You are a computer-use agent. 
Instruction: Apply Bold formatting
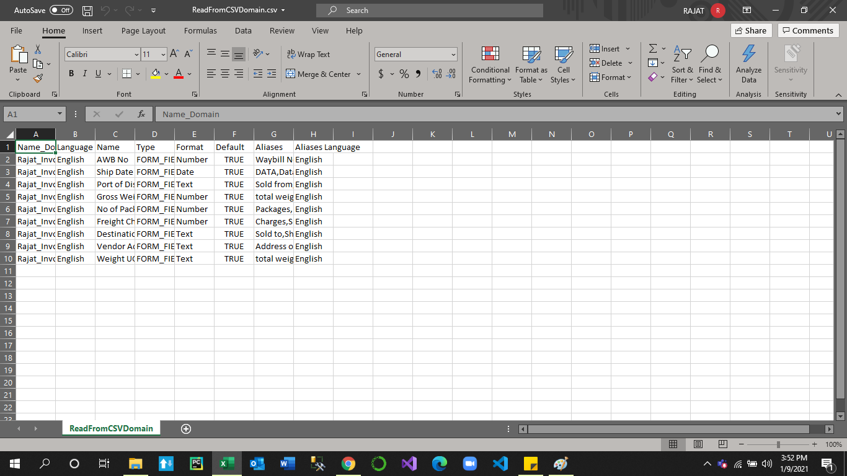click(x=71, y=74)
